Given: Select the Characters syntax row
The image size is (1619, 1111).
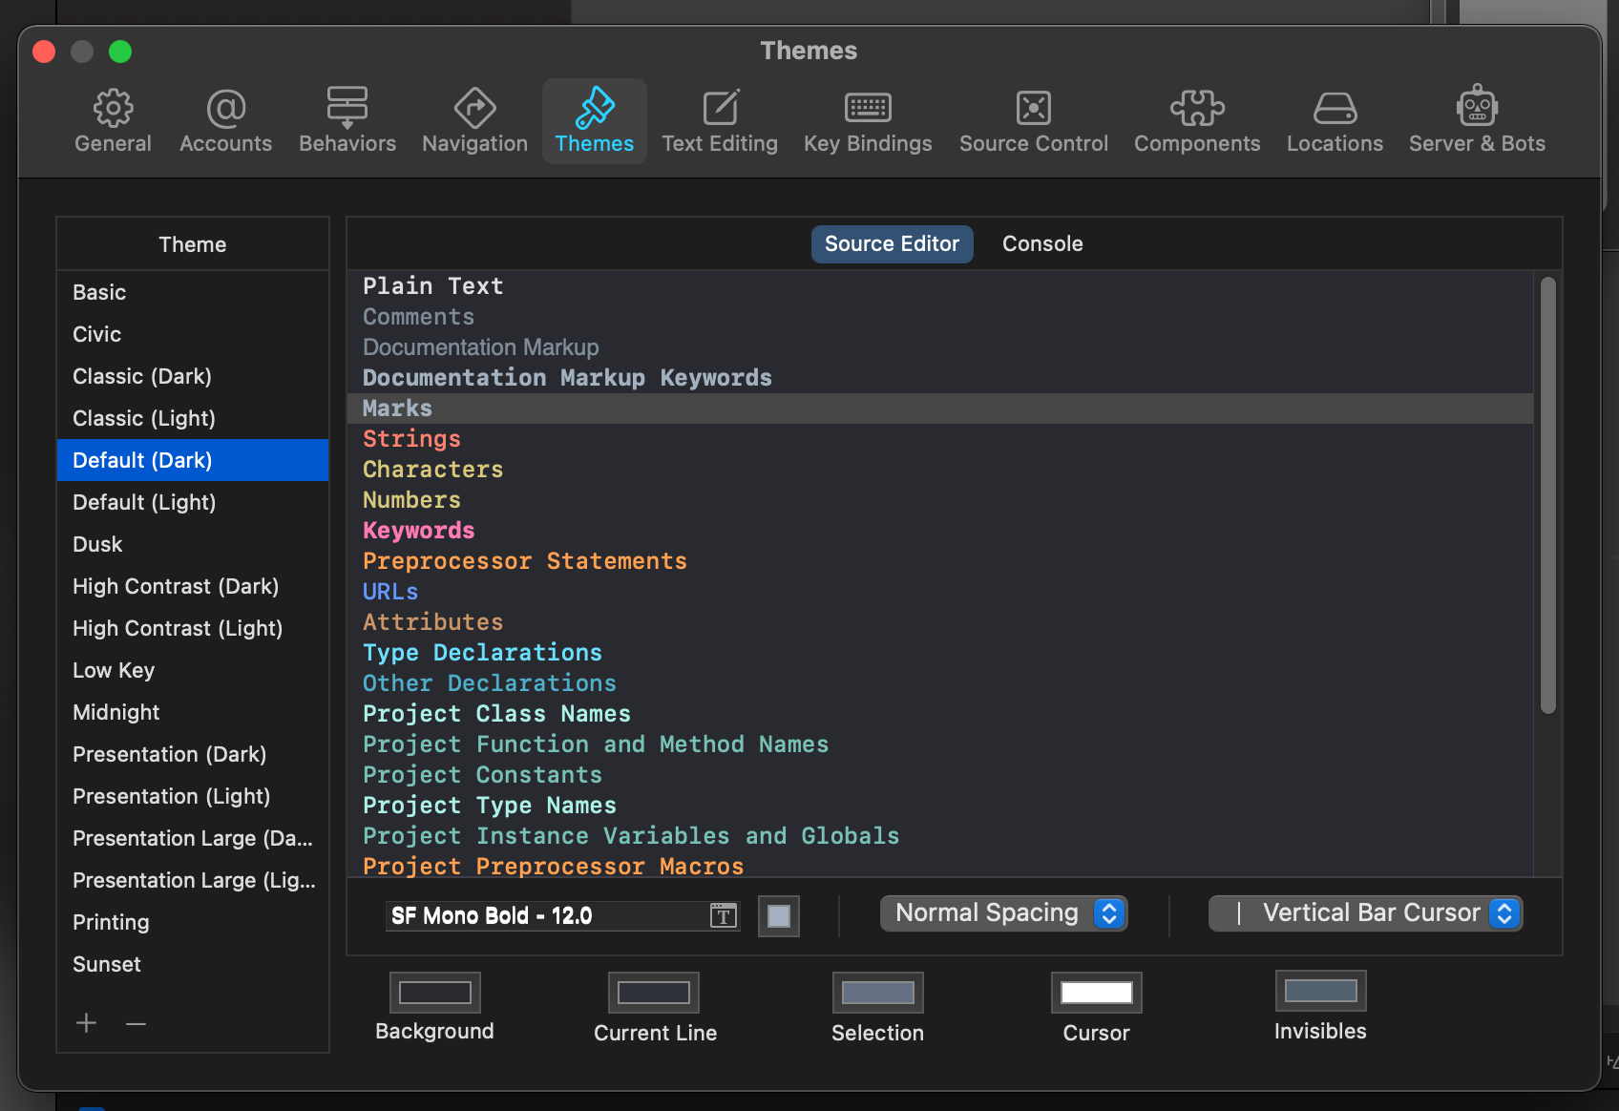Looking at the screenshot, I should pyautogui.click(x=940, y=470).
